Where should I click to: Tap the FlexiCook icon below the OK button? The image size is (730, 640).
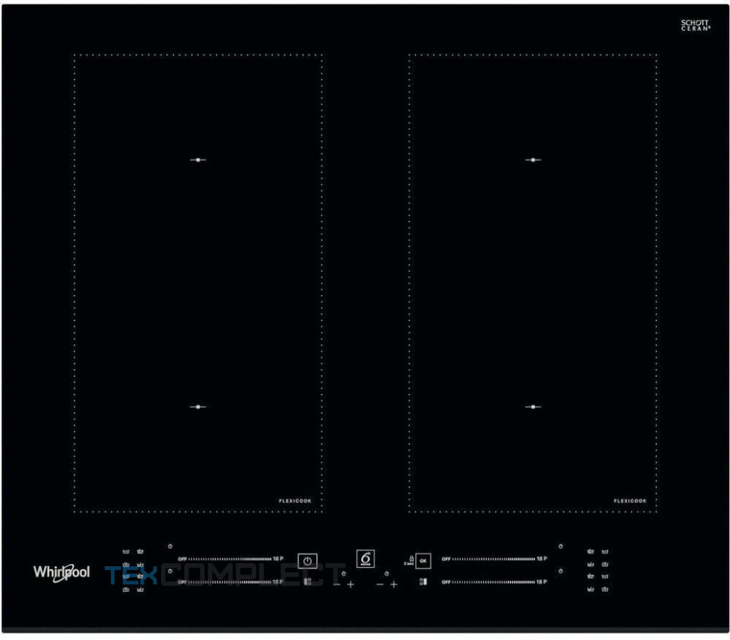pyautogui.click(x=423, y=581)
